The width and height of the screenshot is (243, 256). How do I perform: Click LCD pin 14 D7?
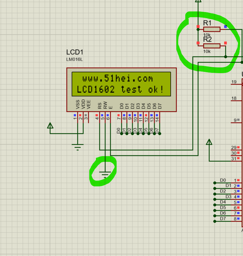[160, 117]
